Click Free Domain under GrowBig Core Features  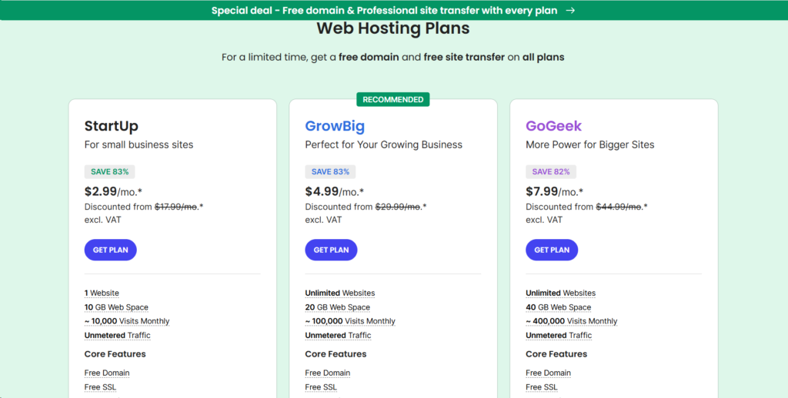point(327,373)
